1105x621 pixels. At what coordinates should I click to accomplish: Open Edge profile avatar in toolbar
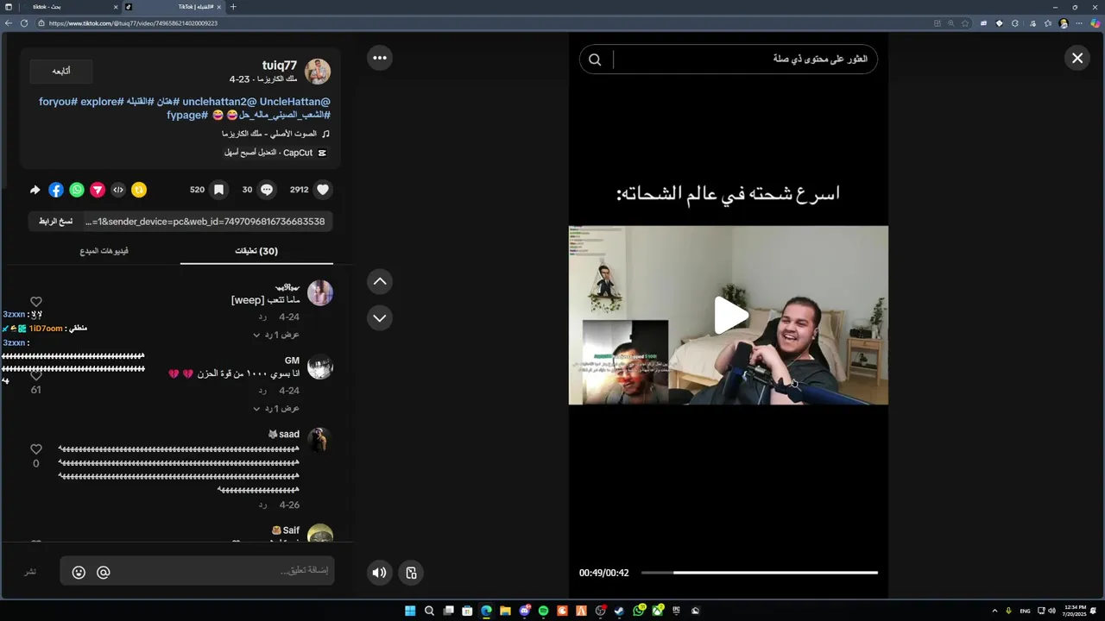click(1064, 23)
